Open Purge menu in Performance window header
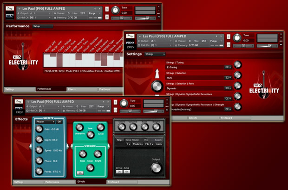Screen dimensions: 288x190 pos(95,13)
